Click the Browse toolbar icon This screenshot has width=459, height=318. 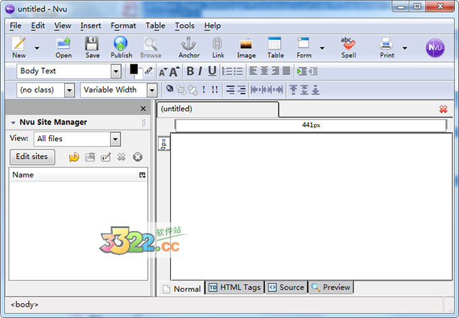[x=151, y=47]
